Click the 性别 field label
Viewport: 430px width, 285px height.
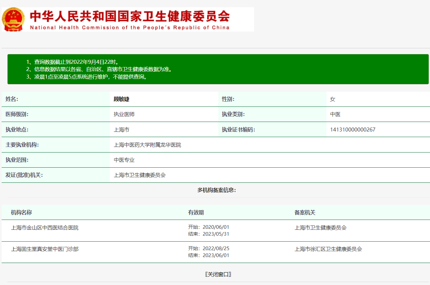pos(228,99)
